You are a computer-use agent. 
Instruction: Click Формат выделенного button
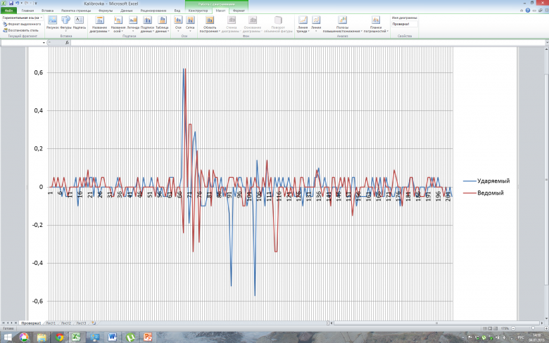(24, 23)
